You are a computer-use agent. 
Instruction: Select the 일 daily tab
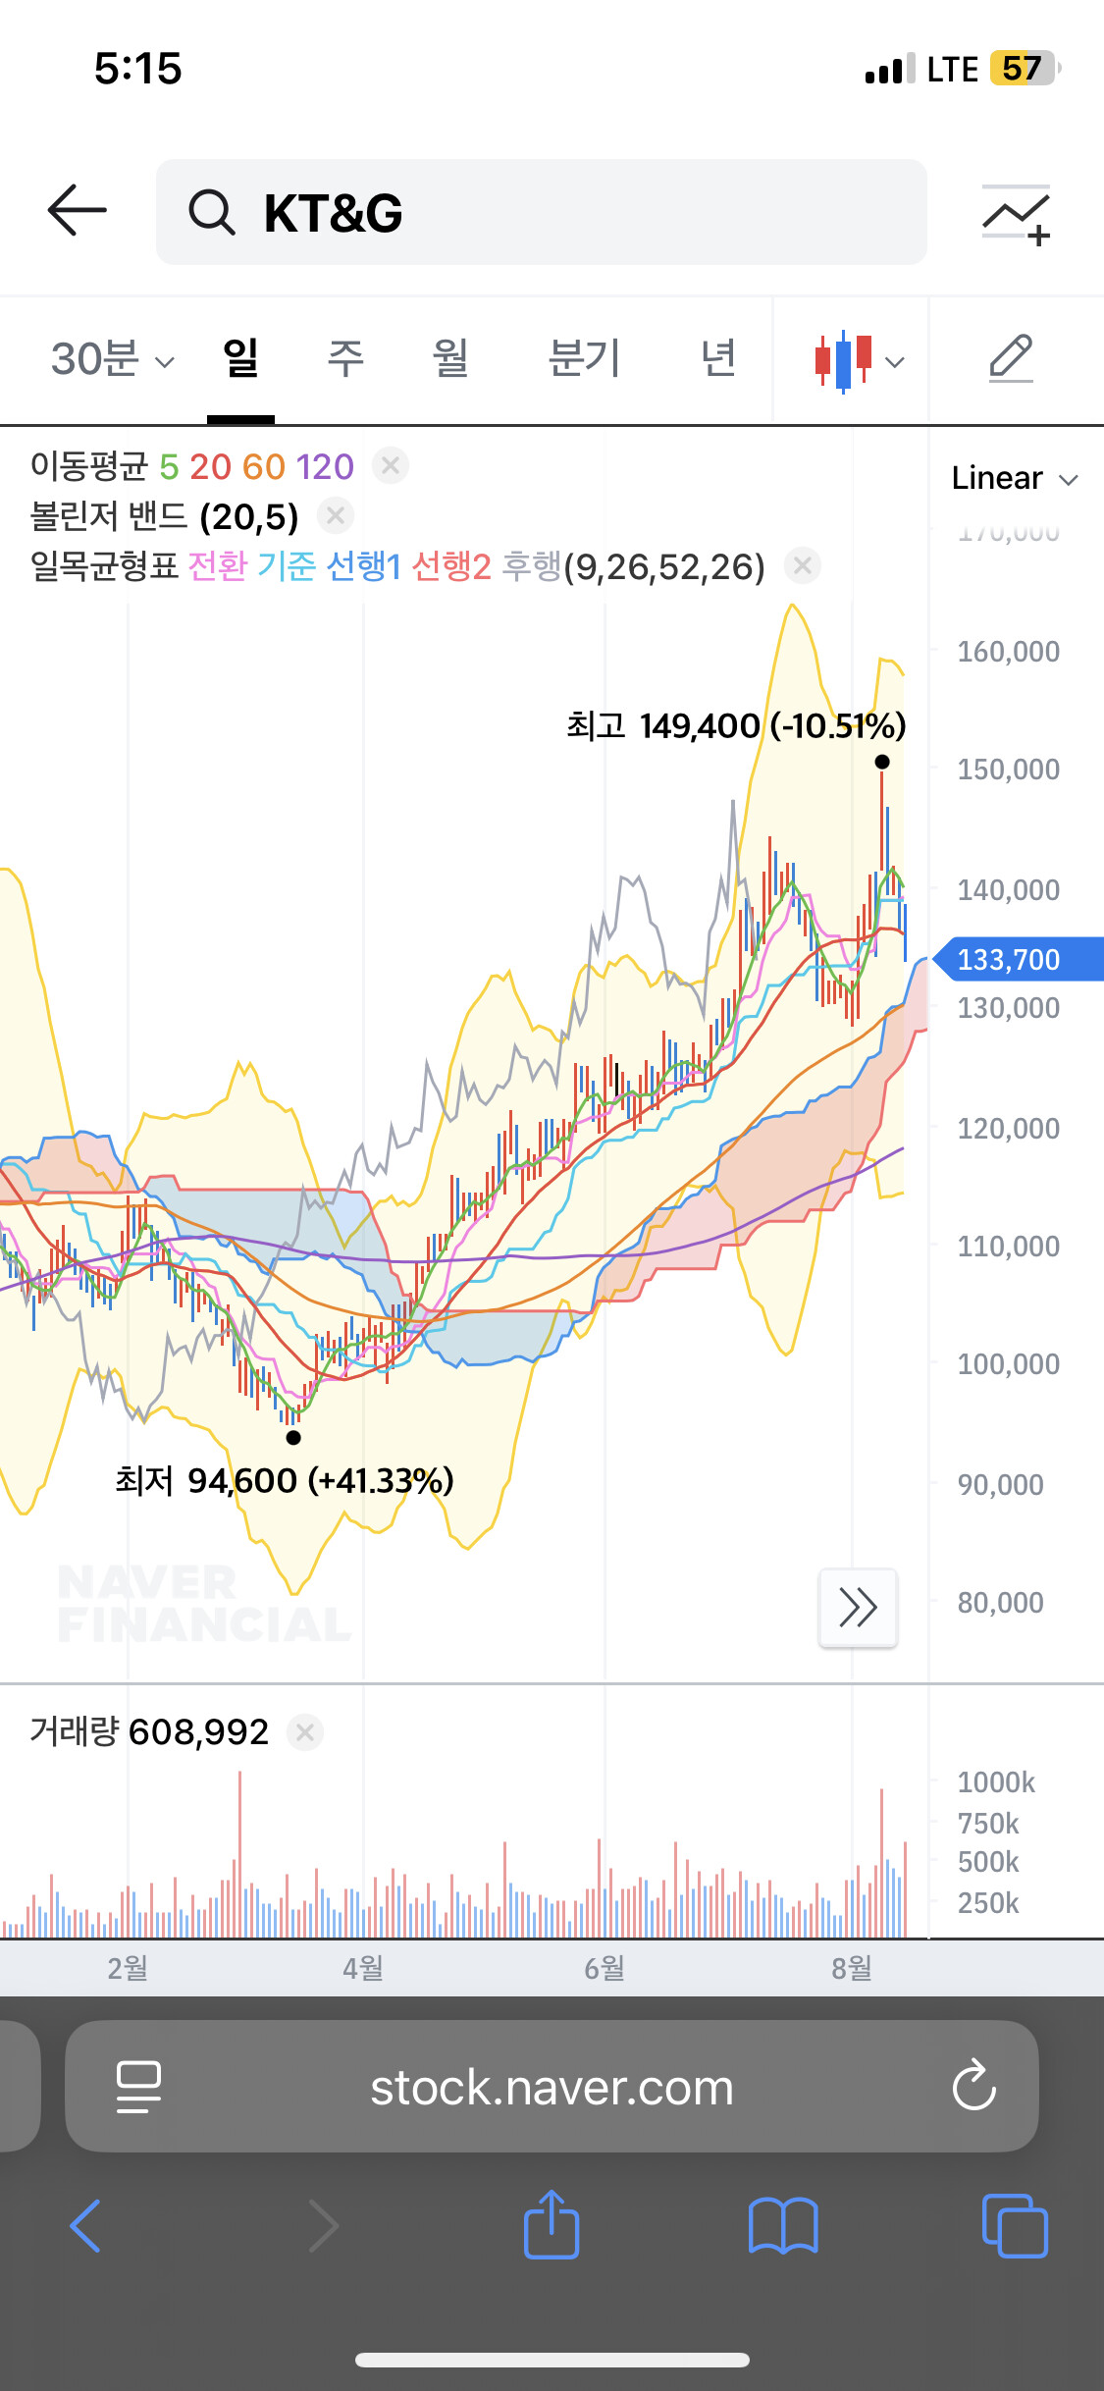(240, 358)
